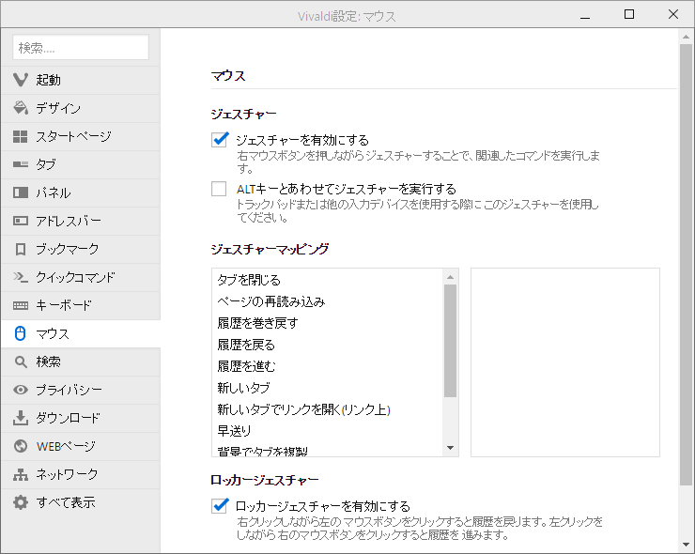Viewport: 695px width, 554px height.
Task: Open ネットワーク settings category
Action: [81, 474]
